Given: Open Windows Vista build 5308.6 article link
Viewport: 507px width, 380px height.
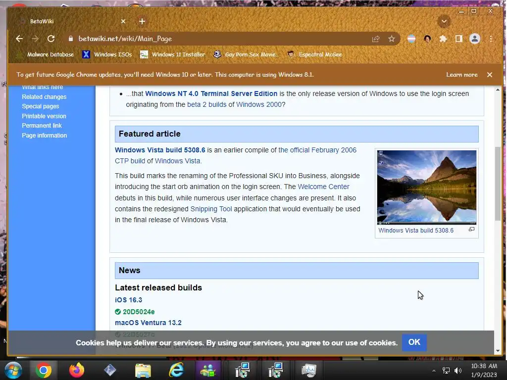Looking at the screenshot, I should click(160, 150).
